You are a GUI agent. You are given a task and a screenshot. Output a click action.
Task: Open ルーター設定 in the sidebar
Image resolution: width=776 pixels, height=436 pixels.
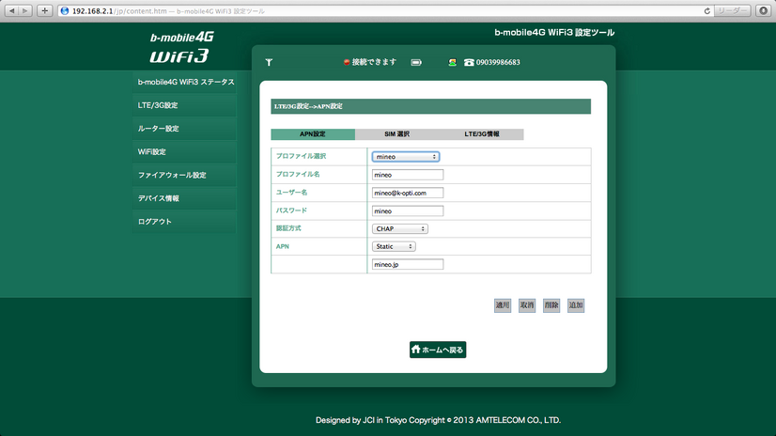pyautogui.click(x=184, y=129)
